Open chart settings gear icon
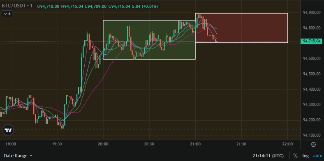The image size is (324, 161). 313,144
